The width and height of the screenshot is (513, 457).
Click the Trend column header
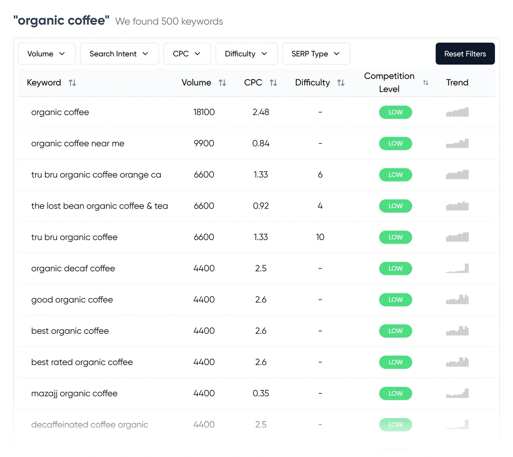coord(457,83)
